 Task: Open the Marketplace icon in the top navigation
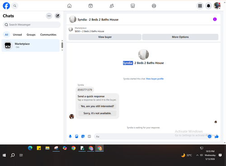tap(133, 6)
